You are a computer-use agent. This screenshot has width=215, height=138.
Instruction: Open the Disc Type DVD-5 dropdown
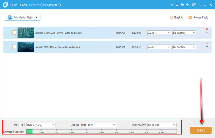click(41, 125)
